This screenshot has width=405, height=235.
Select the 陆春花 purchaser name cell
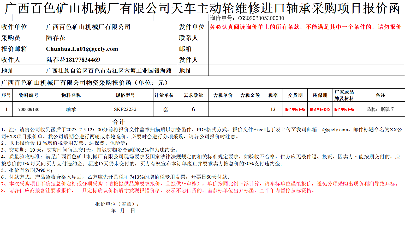click(111, 38)
